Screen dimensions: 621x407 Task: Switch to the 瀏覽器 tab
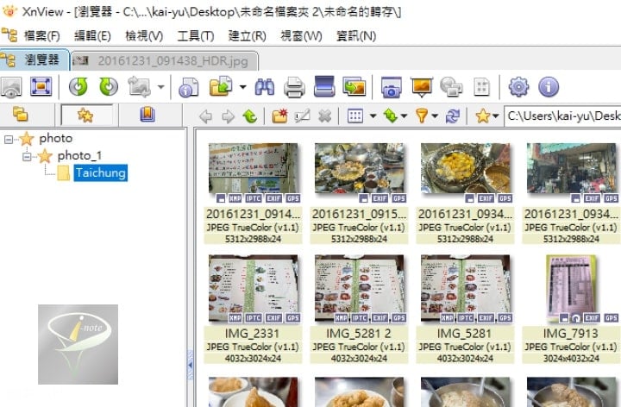point(34,60)
